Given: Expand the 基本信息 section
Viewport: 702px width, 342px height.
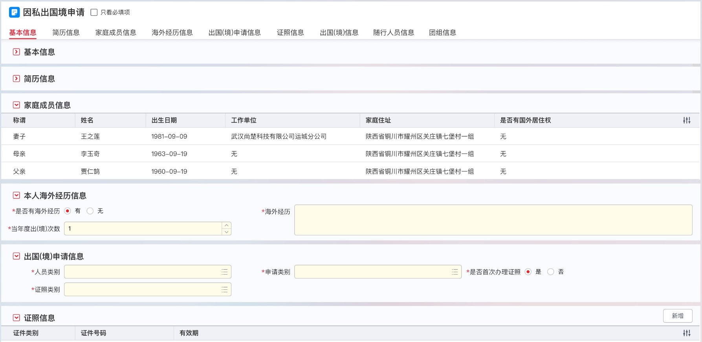Looking at the screenshot, I should [16, 52].
